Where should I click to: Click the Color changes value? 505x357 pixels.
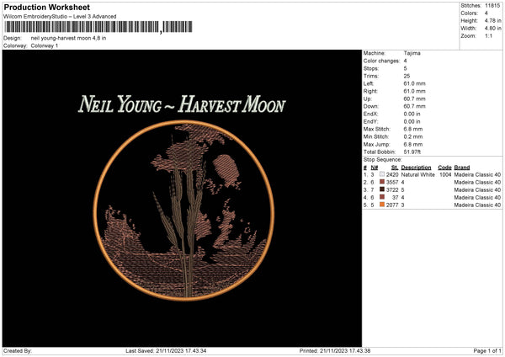[x=405, y=61]
